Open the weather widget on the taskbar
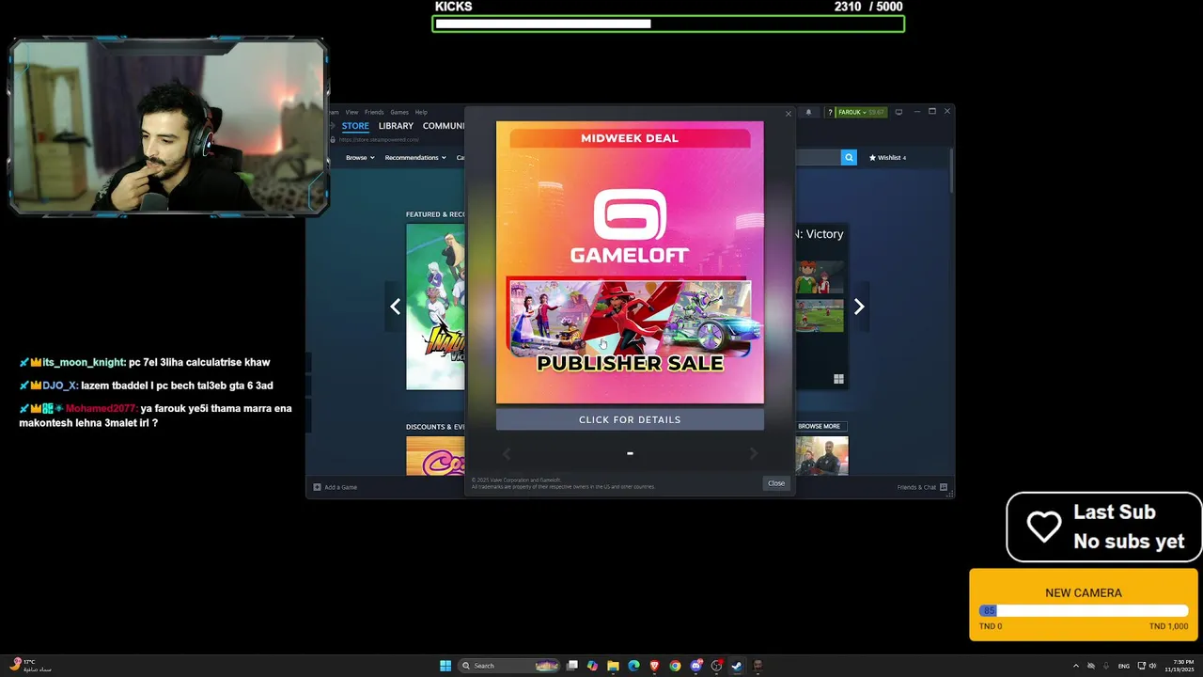The height and width of the screenshot is (677, 1203). 30,666
